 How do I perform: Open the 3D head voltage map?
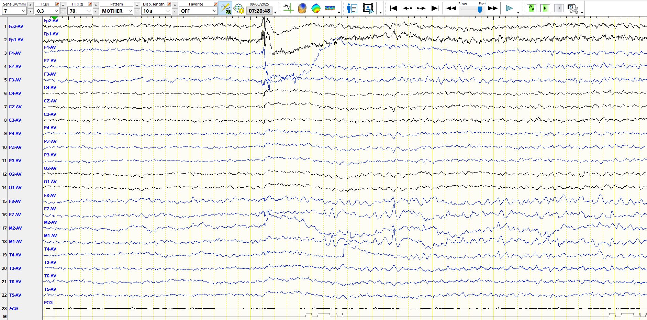302,8
